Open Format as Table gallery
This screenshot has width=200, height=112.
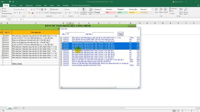tap(91, 11)
